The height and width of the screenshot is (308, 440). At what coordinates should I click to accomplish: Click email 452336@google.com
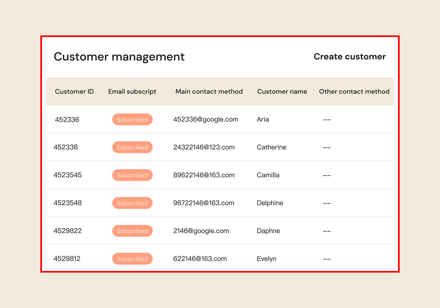click(x=206, y=120)
